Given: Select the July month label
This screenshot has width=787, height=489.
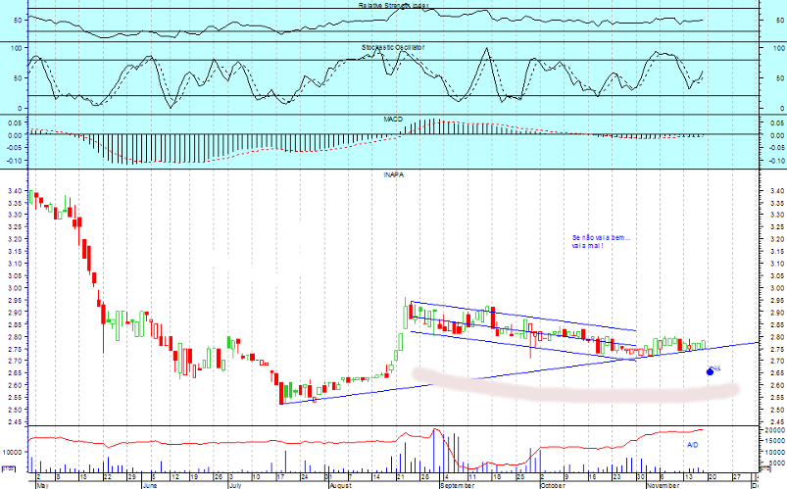Looking at the screenshot, I should click(235, 485).
